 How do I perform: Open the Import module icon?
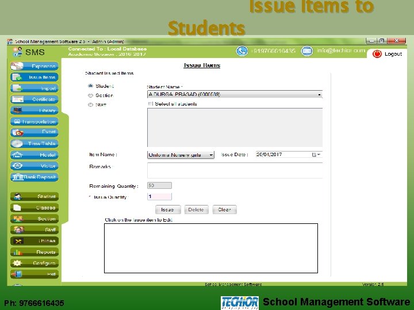tap(17, 88)
